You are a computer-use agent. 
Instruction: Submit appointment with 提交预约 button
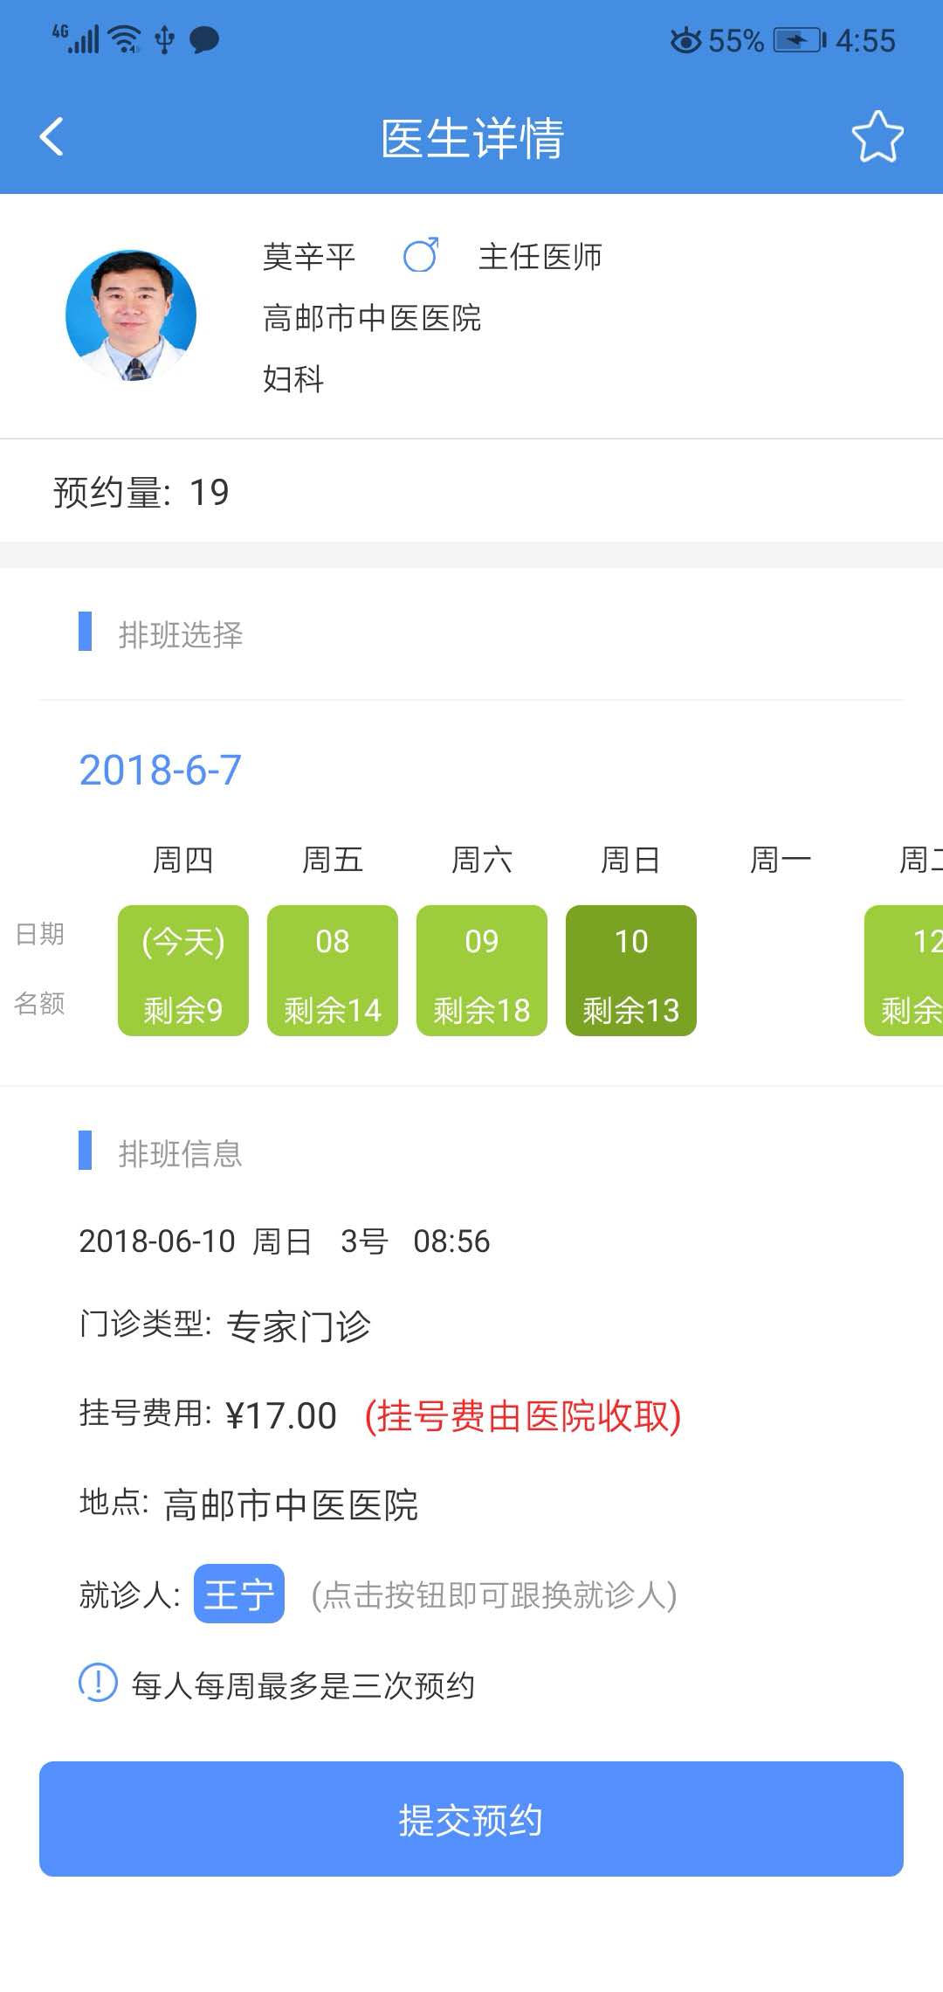tap(471, 1819)
